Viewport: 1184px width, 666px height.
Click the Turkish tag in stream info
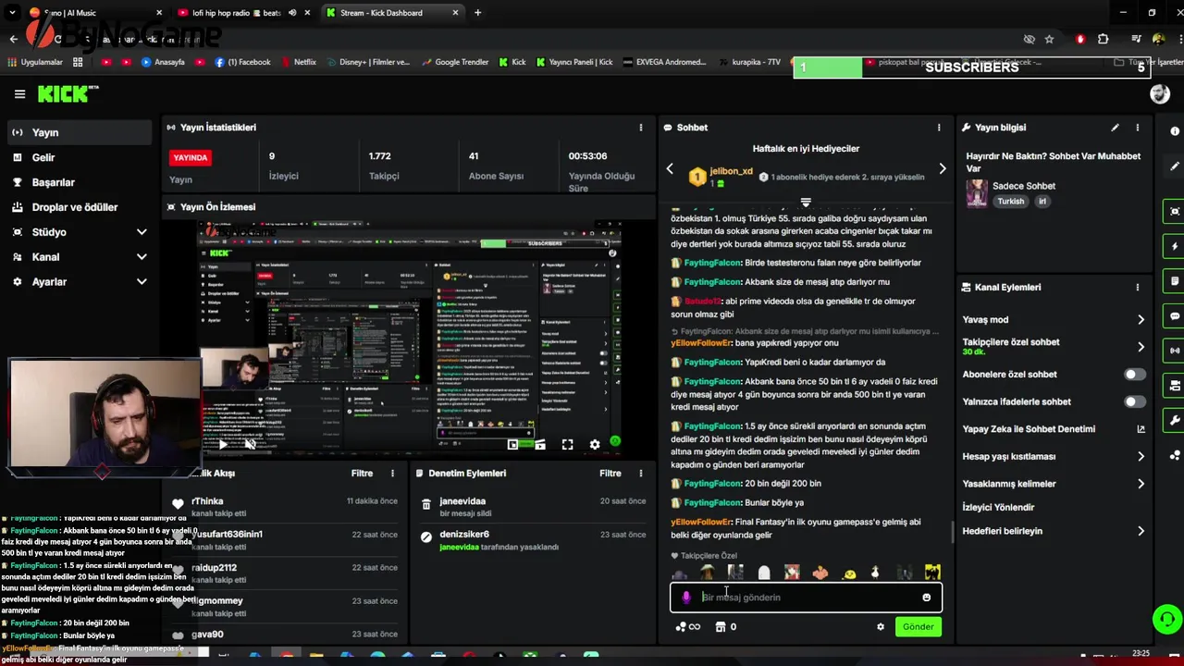coord(1010,202)
